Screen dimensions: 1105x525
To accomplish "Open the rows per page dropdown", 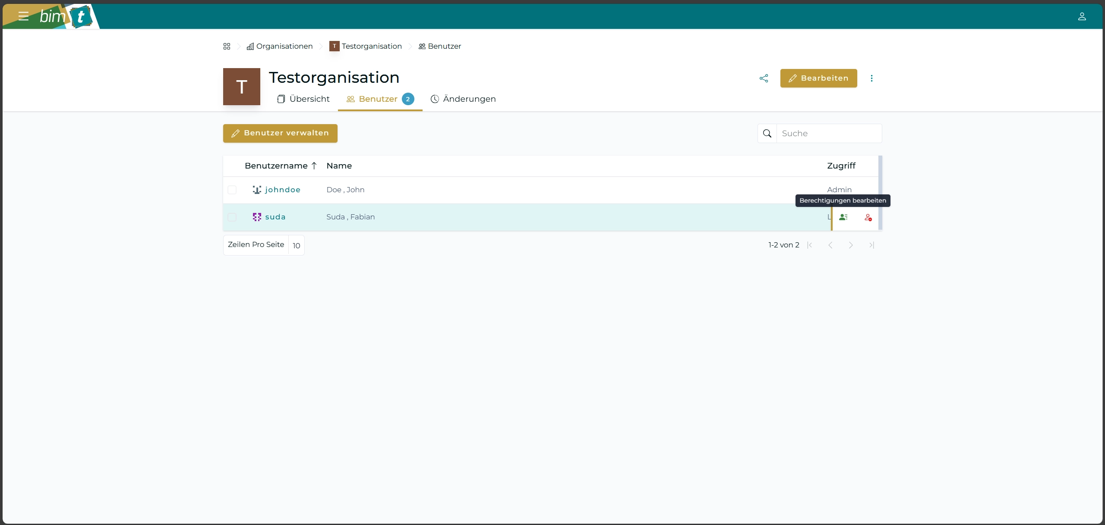I will pyautogui.click(x=296, y=245).
